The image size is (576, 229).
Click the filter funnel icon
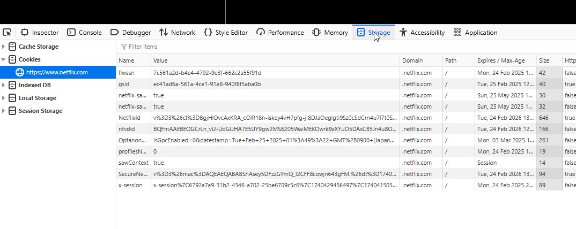124,47
